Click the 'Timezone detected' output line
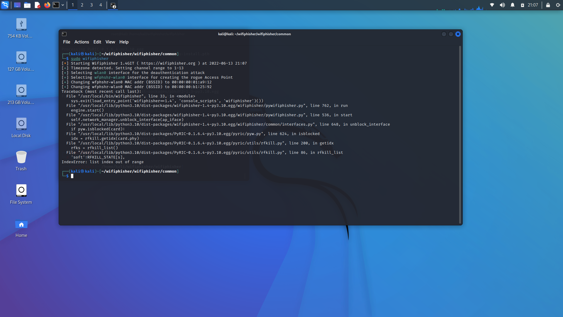This screenshot has width=563, height=317. (x=122, y=68)
